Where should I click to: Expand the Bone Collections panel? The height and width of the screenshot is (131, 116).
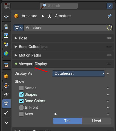point(63,47)
